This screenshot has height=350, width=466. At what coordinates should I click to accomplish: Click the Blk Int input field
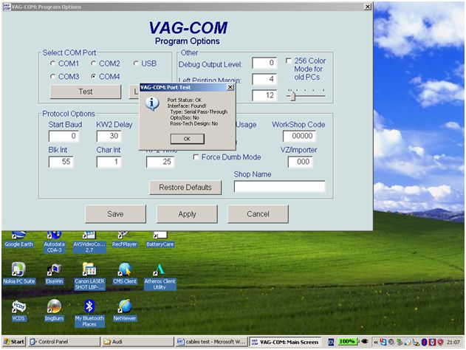pos(61,162)
